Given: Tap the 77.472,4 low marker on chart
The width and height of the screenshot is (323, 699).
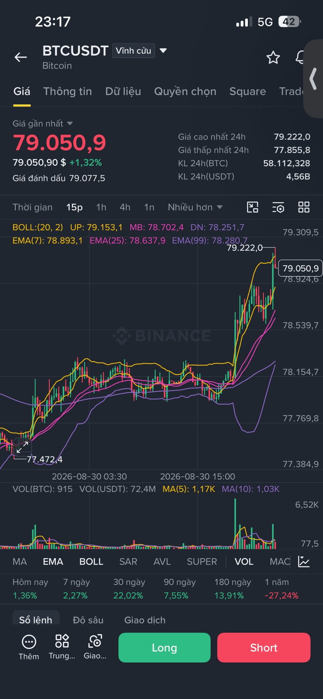Looking at the screenshot, I should tap(44, 459).
